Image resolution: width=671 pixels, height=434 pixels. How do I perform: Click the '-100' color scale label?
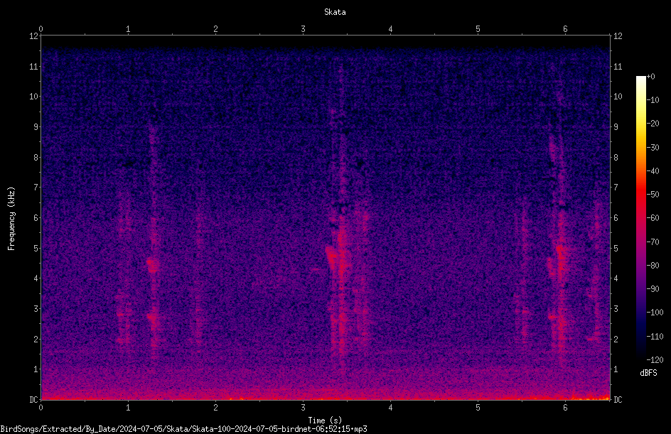tap(655, 313)
